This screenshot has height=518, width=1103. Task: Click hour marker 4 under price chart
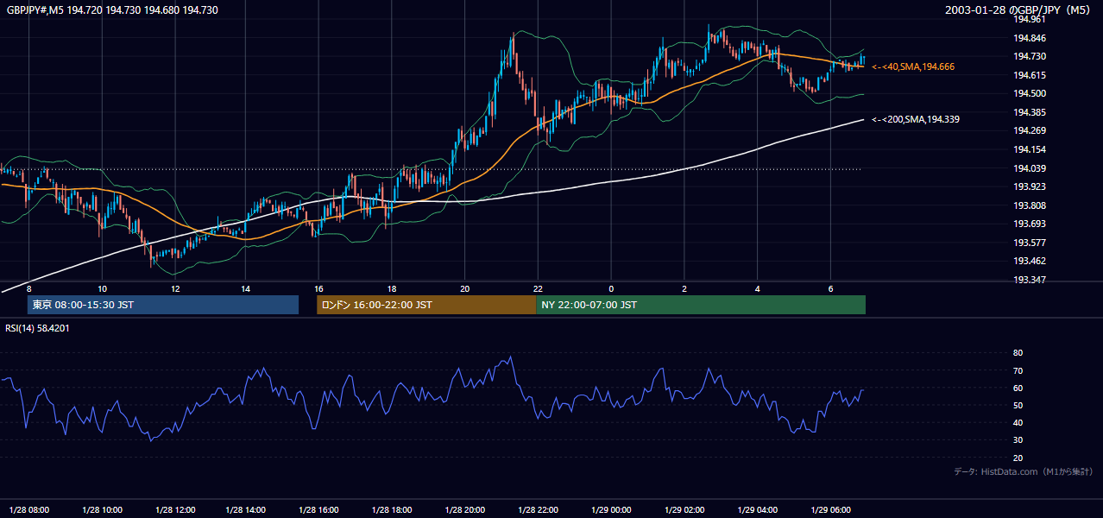pos(757,288)
